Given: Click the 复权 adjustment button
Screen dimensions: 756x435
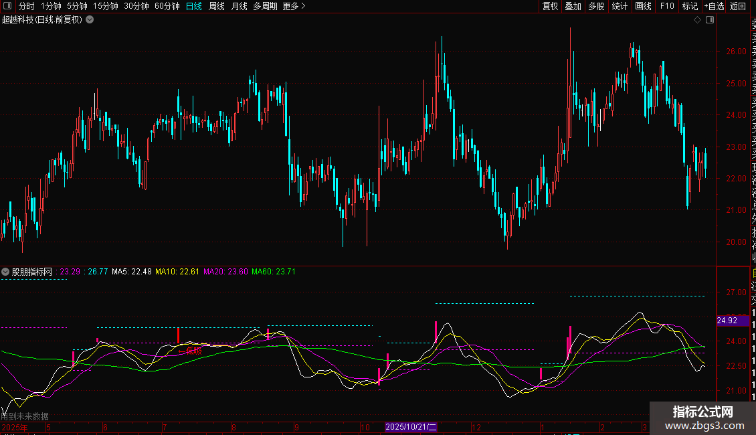Looking at the screenshot, I should click(x=550, y=6).
